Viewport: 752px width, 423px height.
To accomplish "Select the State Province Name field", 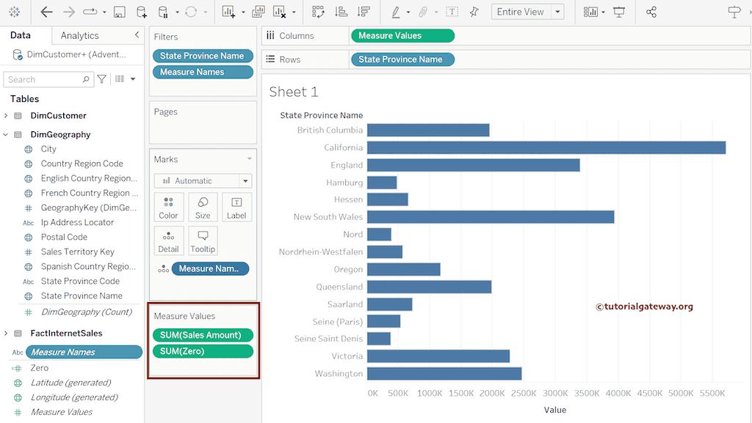I will click(x=81, y=296).
